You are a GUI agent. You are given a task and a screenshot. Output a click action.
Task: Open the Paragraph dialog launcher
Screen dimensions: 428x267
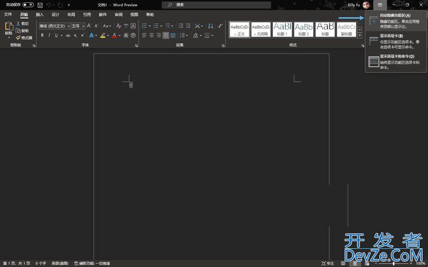[x=223, y=45]
